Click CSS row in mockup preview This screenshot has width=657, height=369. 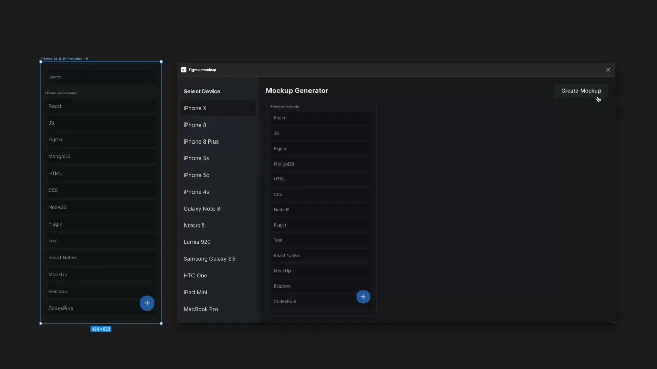point(321,194)
